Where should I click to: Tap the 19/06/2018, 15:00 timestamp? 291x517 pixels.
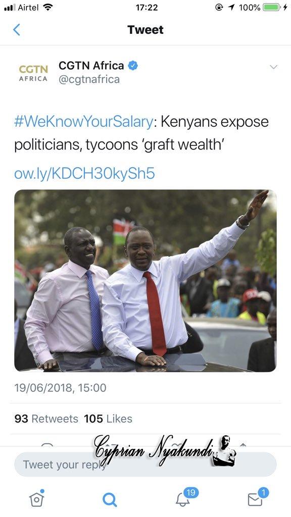pyautogui.click(x=60, y=388)
